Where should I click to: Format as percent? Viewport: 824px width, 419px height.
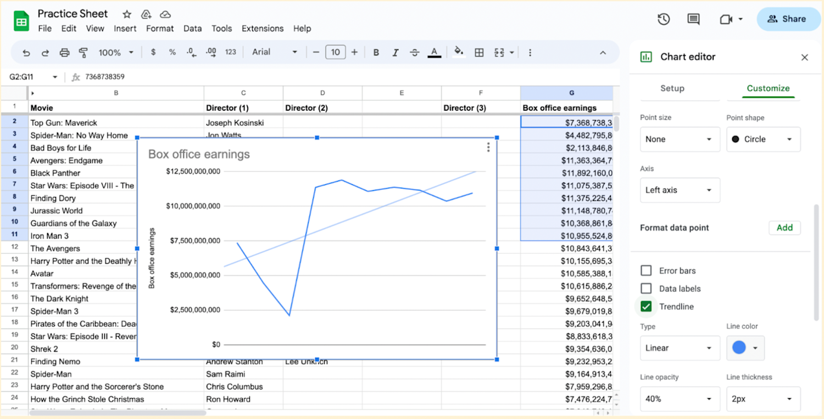pyautogui.click(x=172, y=52)
